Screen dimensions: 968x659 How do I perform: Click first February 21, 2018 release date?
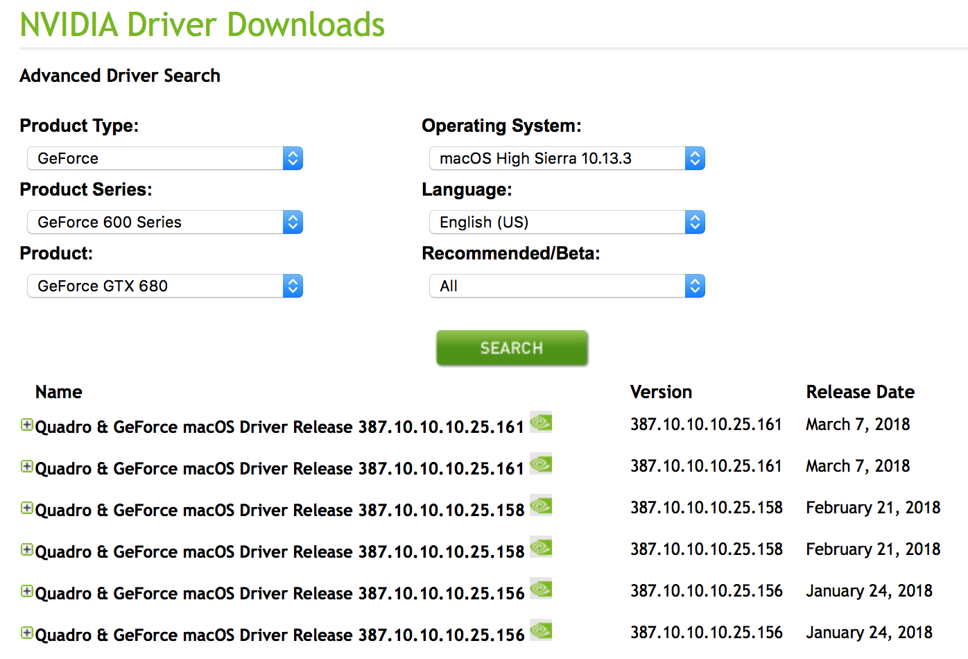(873, 507)
